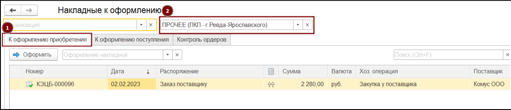Clear the search box with the X

click(507, 55)
